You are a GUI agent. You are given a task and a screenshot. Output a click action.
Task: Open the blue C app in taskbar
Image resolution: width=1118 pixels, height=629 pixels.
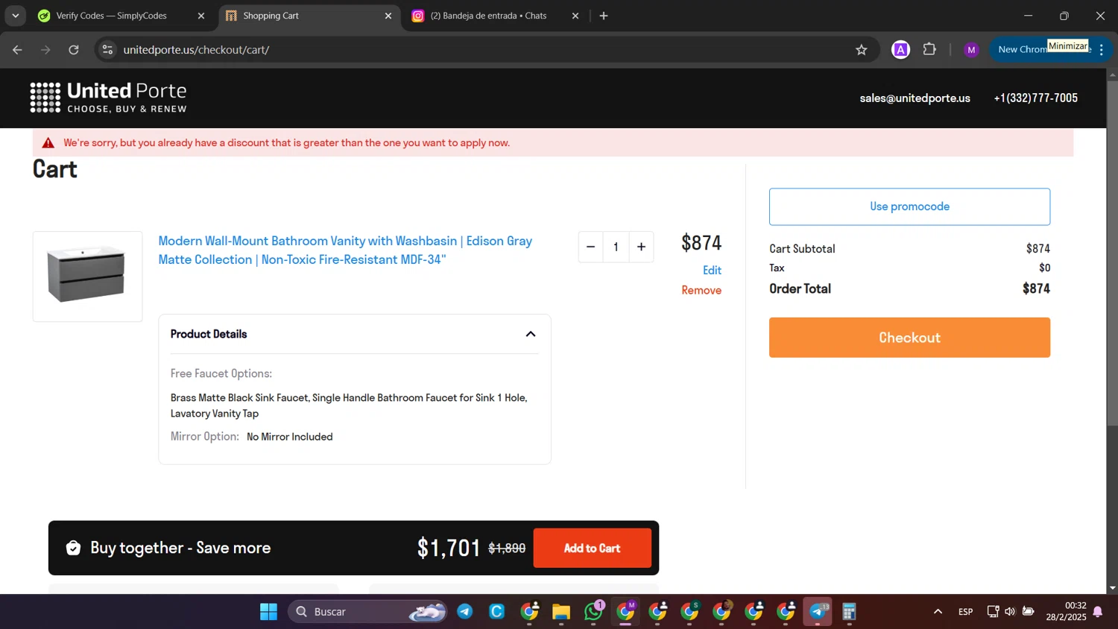click(x=497, y=612)
